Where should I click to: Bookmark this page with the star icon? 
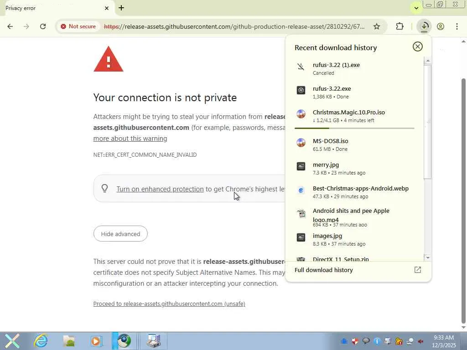[376, 26]
